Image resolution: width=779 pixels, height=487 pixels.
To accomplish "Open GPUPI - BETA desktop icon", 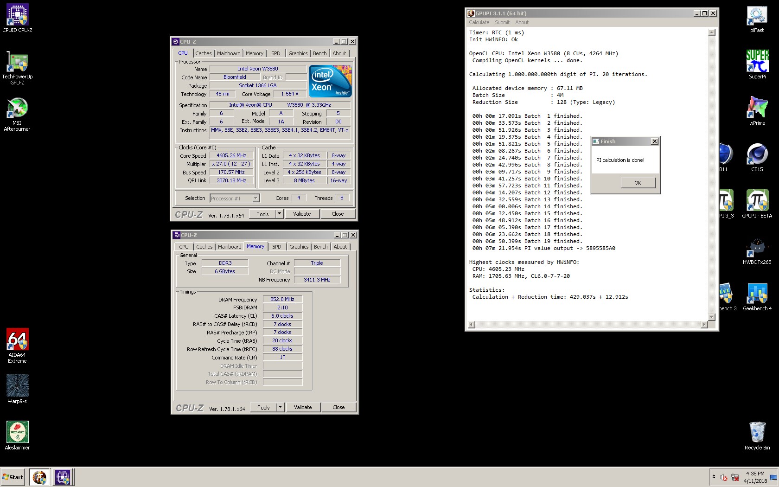I will point(757,204).
